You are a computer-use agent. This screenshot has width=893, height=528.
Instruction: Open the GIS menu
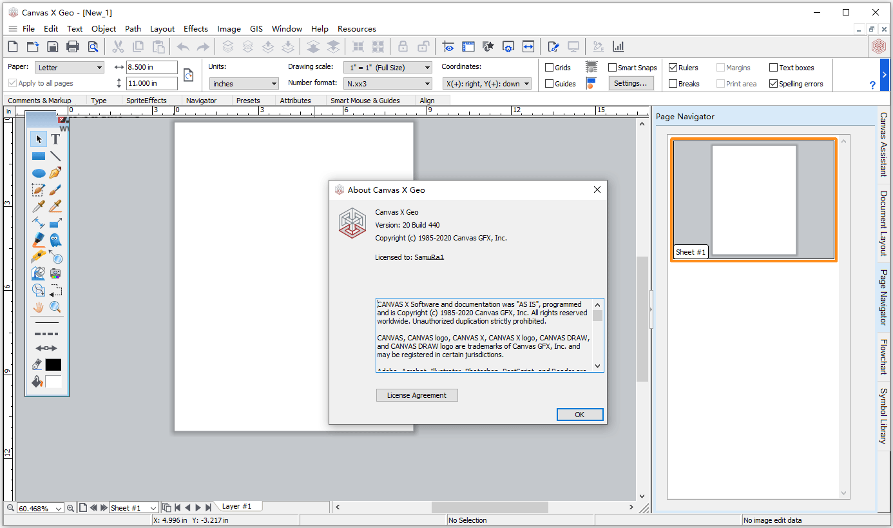256,29
